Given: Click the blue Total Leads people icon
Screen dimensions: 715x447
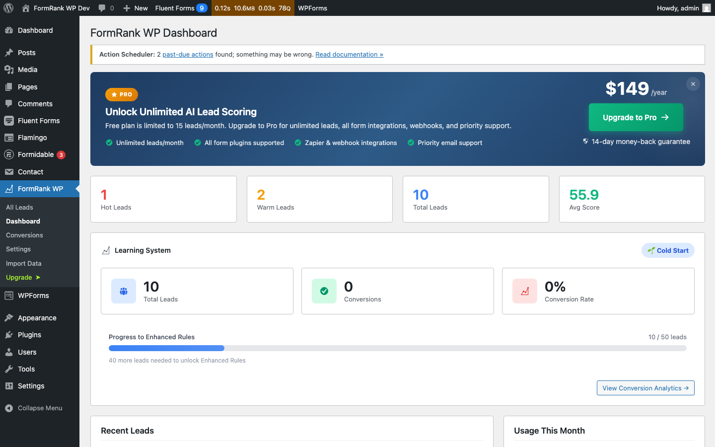Looking at the screenshot, I should coord(123,291).
